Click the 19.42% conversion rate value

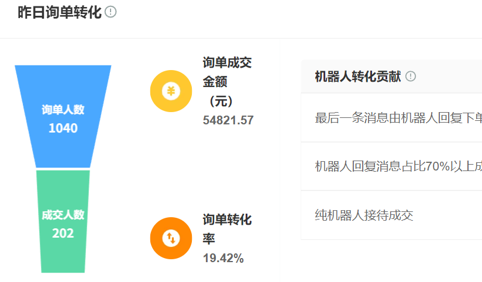[223, 258]
